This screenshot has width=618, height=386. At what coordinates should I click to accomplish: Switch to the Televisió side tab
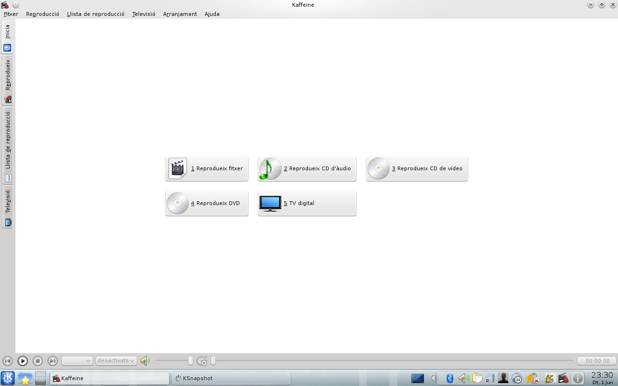7,207
